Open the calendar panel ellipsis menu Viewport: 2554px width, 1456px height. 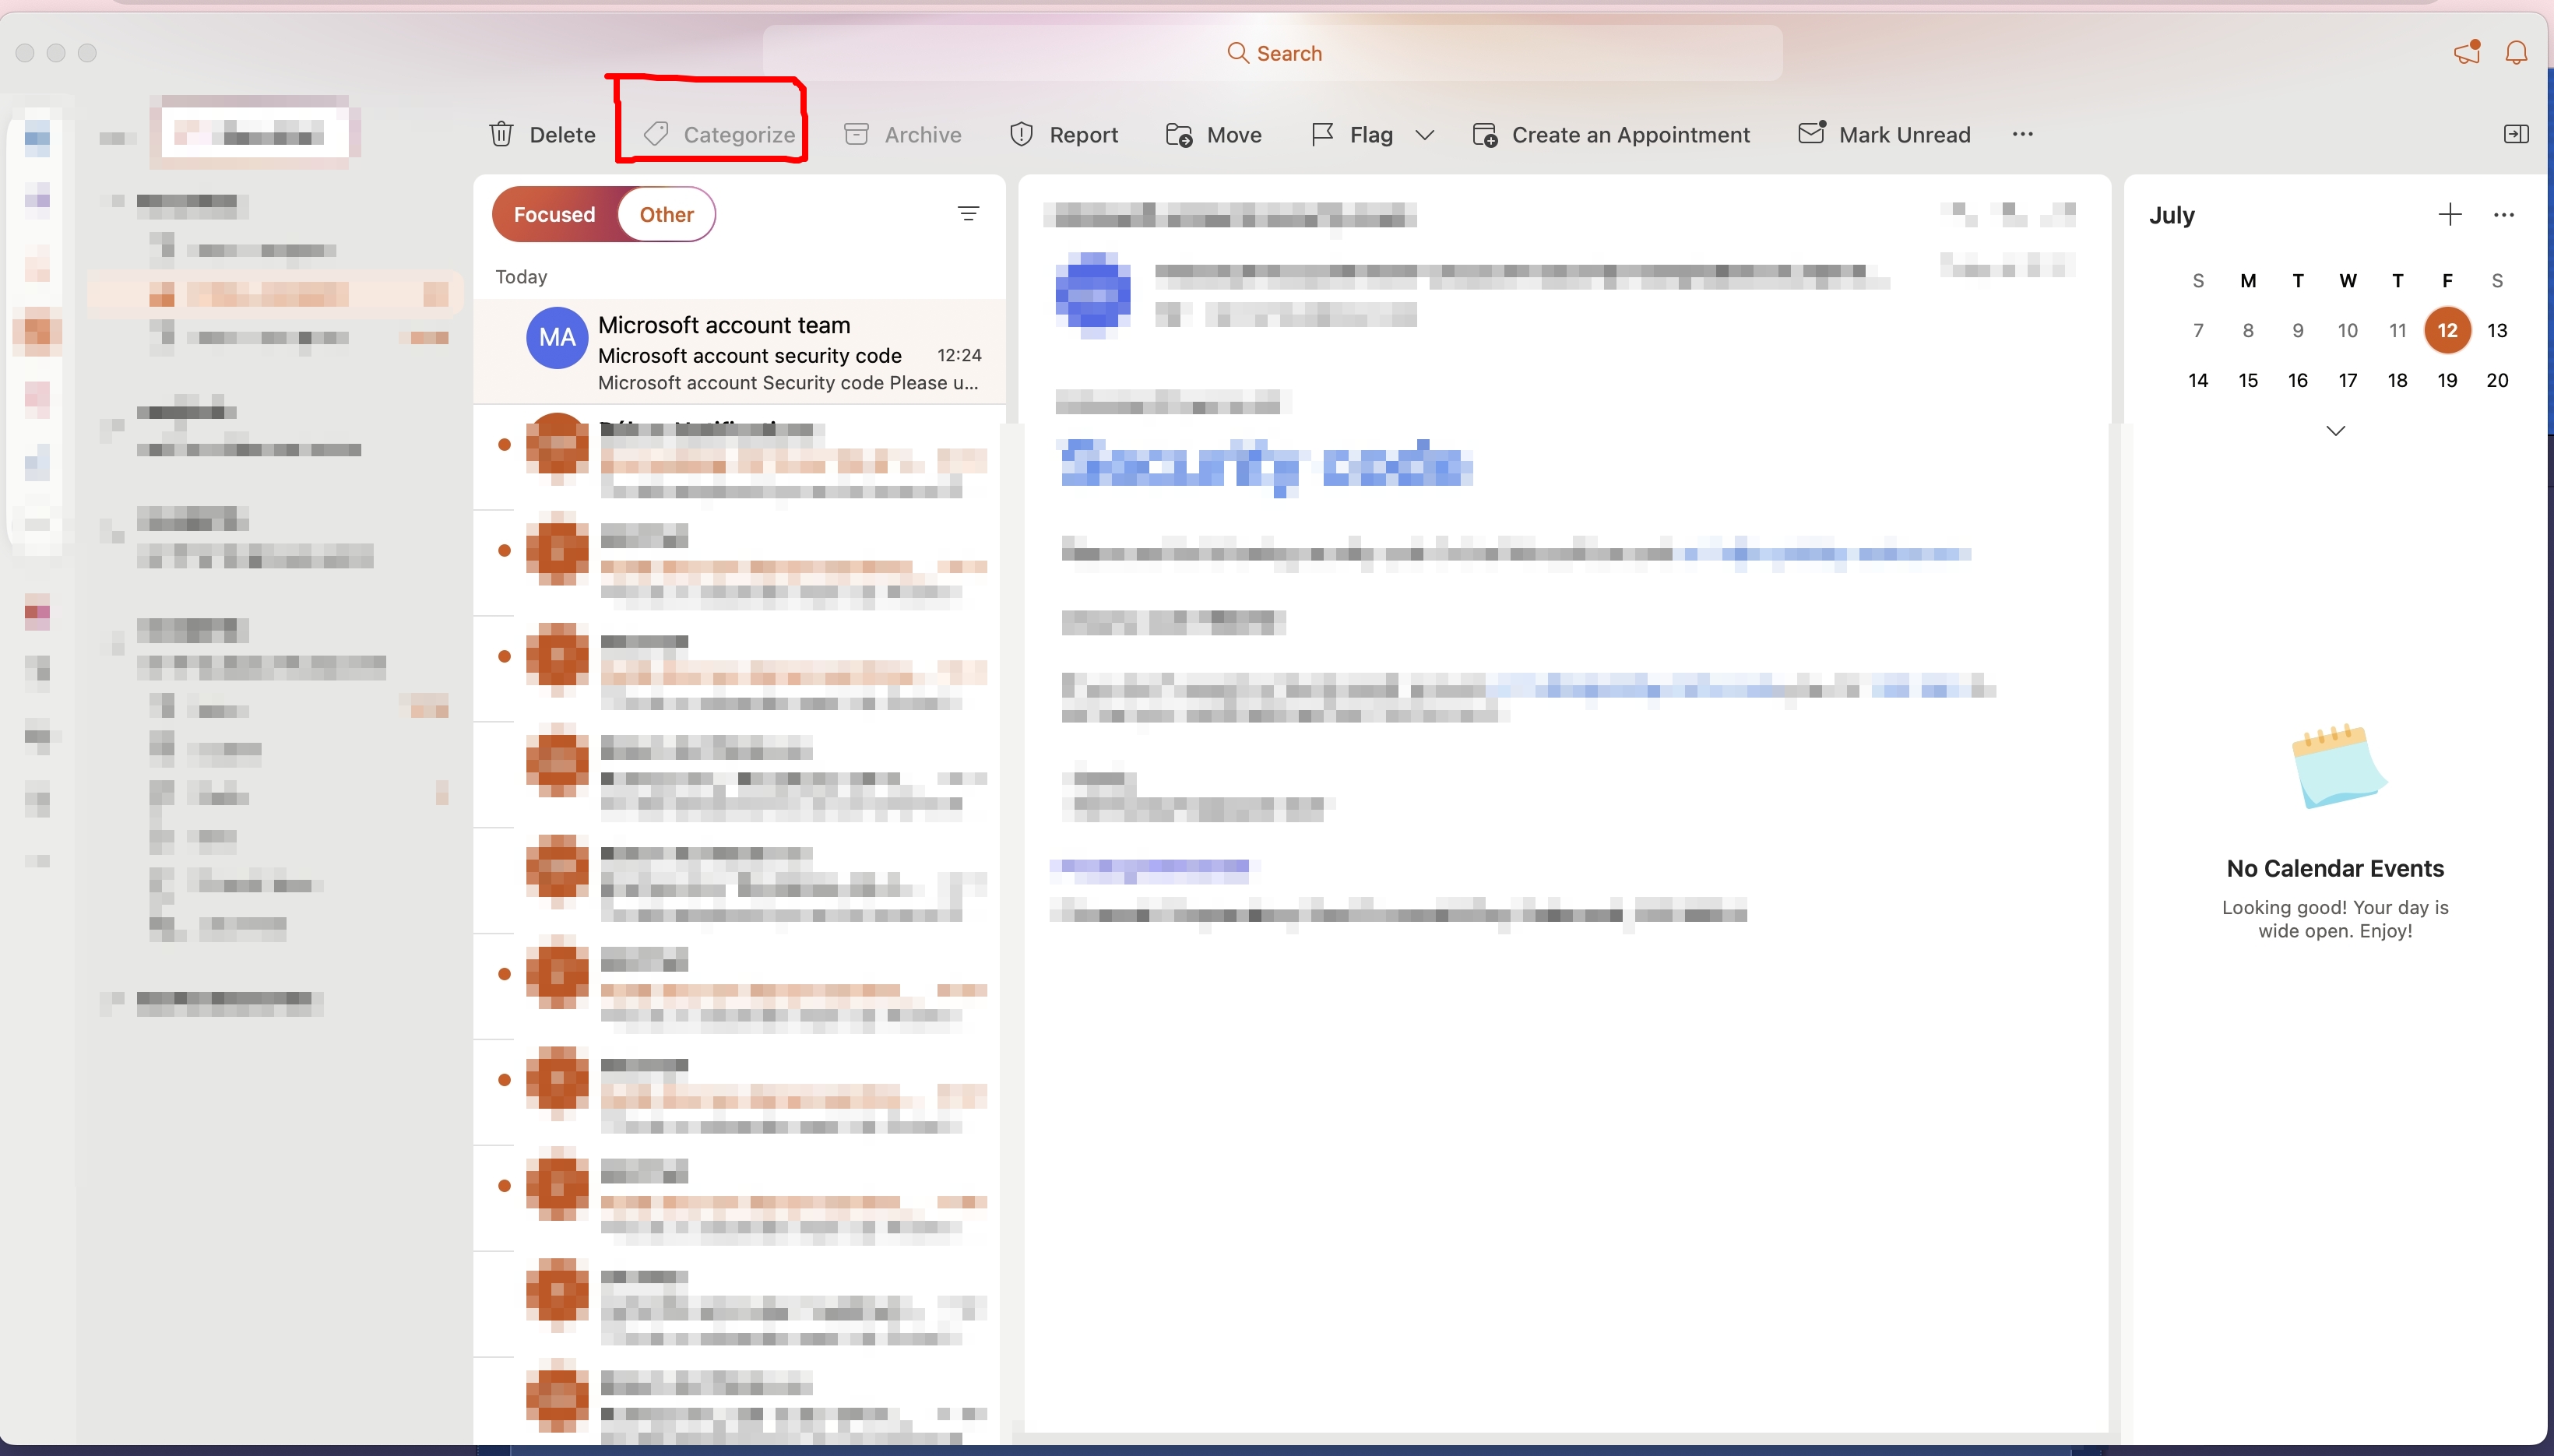pos(2503,215)
